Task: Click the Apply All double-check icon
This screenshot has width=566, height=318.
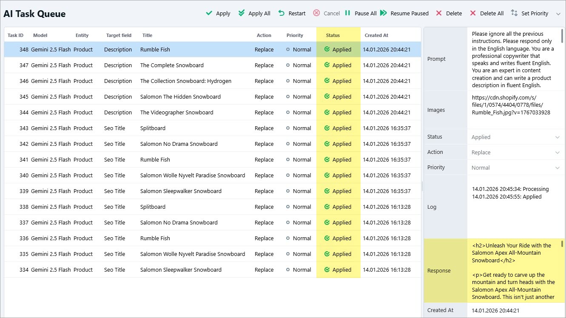Action: tap(242, 13)
